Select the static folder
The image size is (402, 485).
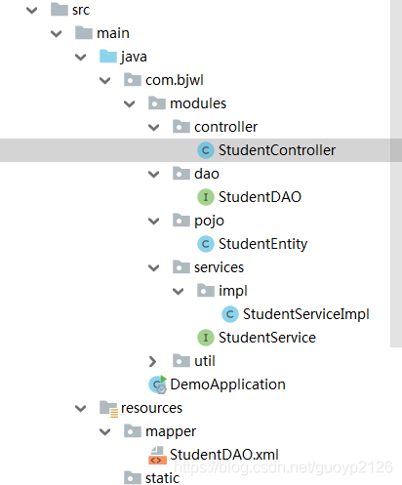162,478
